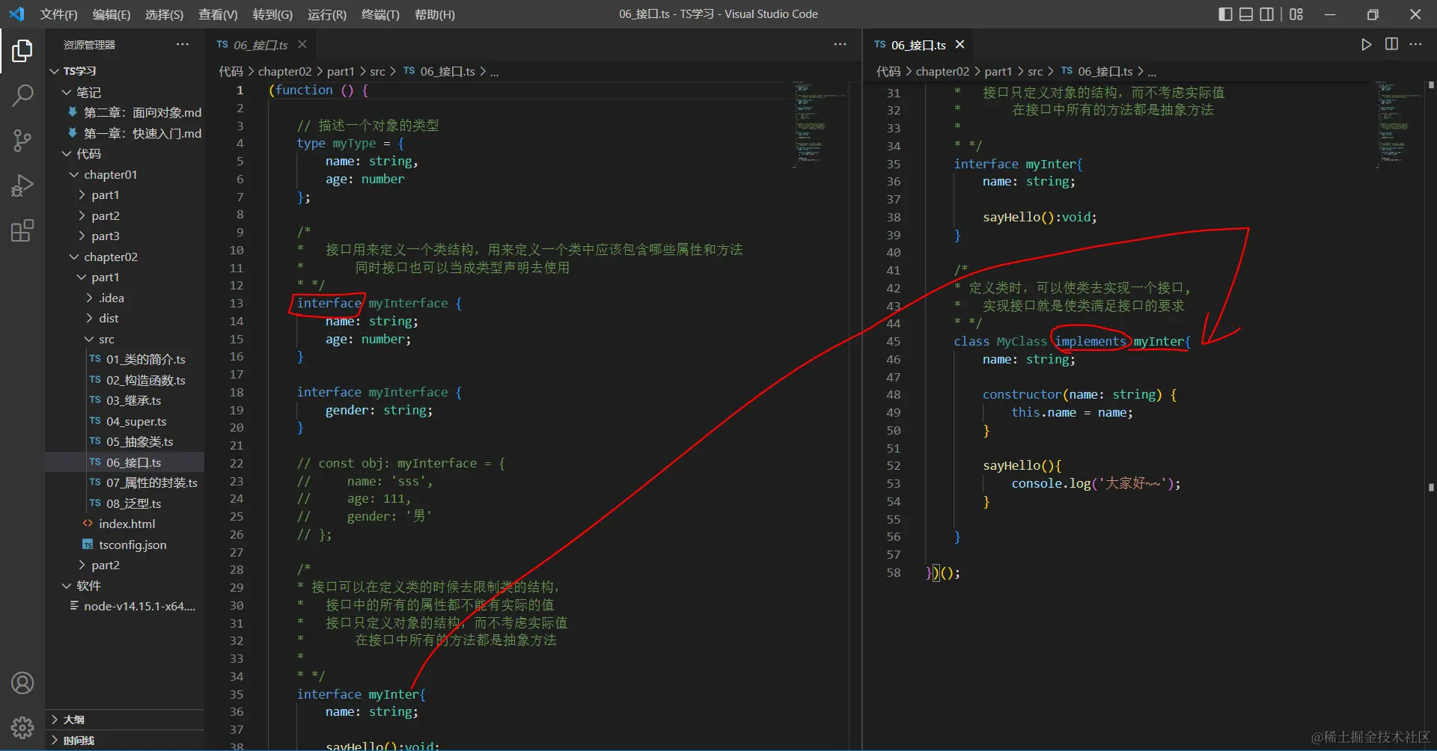Open the 帮助(H) menu
Screen dimensions: 1437x751
435,14
